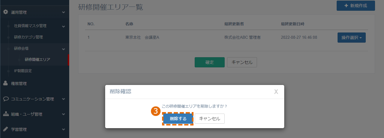Open 学習管理 menu
384x138 pixels.
(x=19, y=129)
